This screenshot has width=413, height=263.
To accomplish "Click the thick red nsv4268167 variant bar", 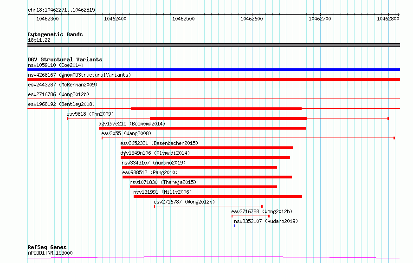I will tap(213, 79).
